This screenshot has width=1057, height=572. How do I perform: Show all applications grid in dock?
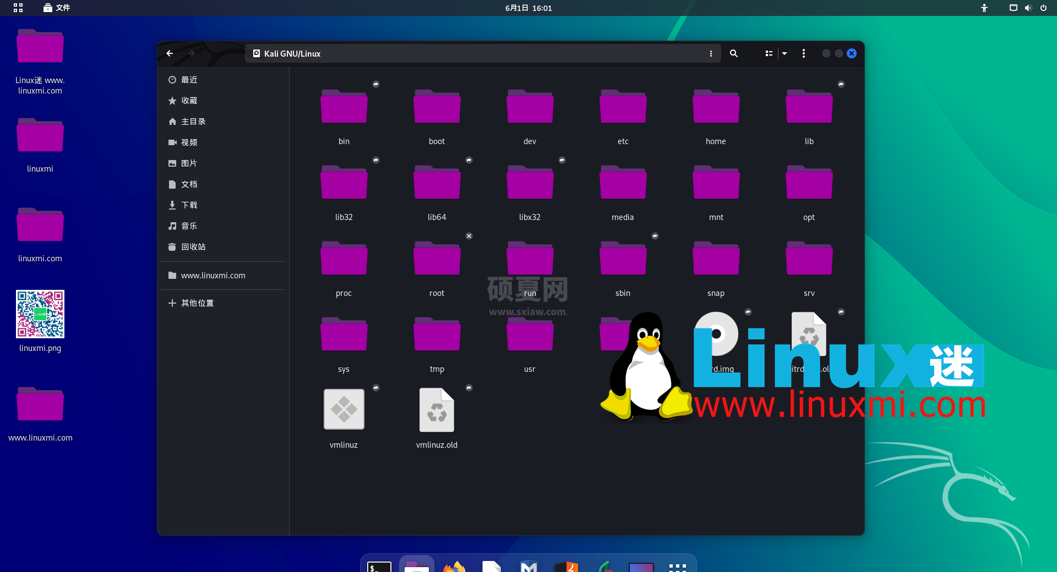click(678, 567)
